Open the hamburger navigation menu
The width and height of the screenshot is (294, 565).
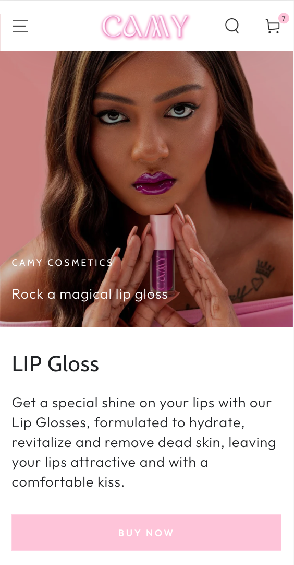point(20,26)
